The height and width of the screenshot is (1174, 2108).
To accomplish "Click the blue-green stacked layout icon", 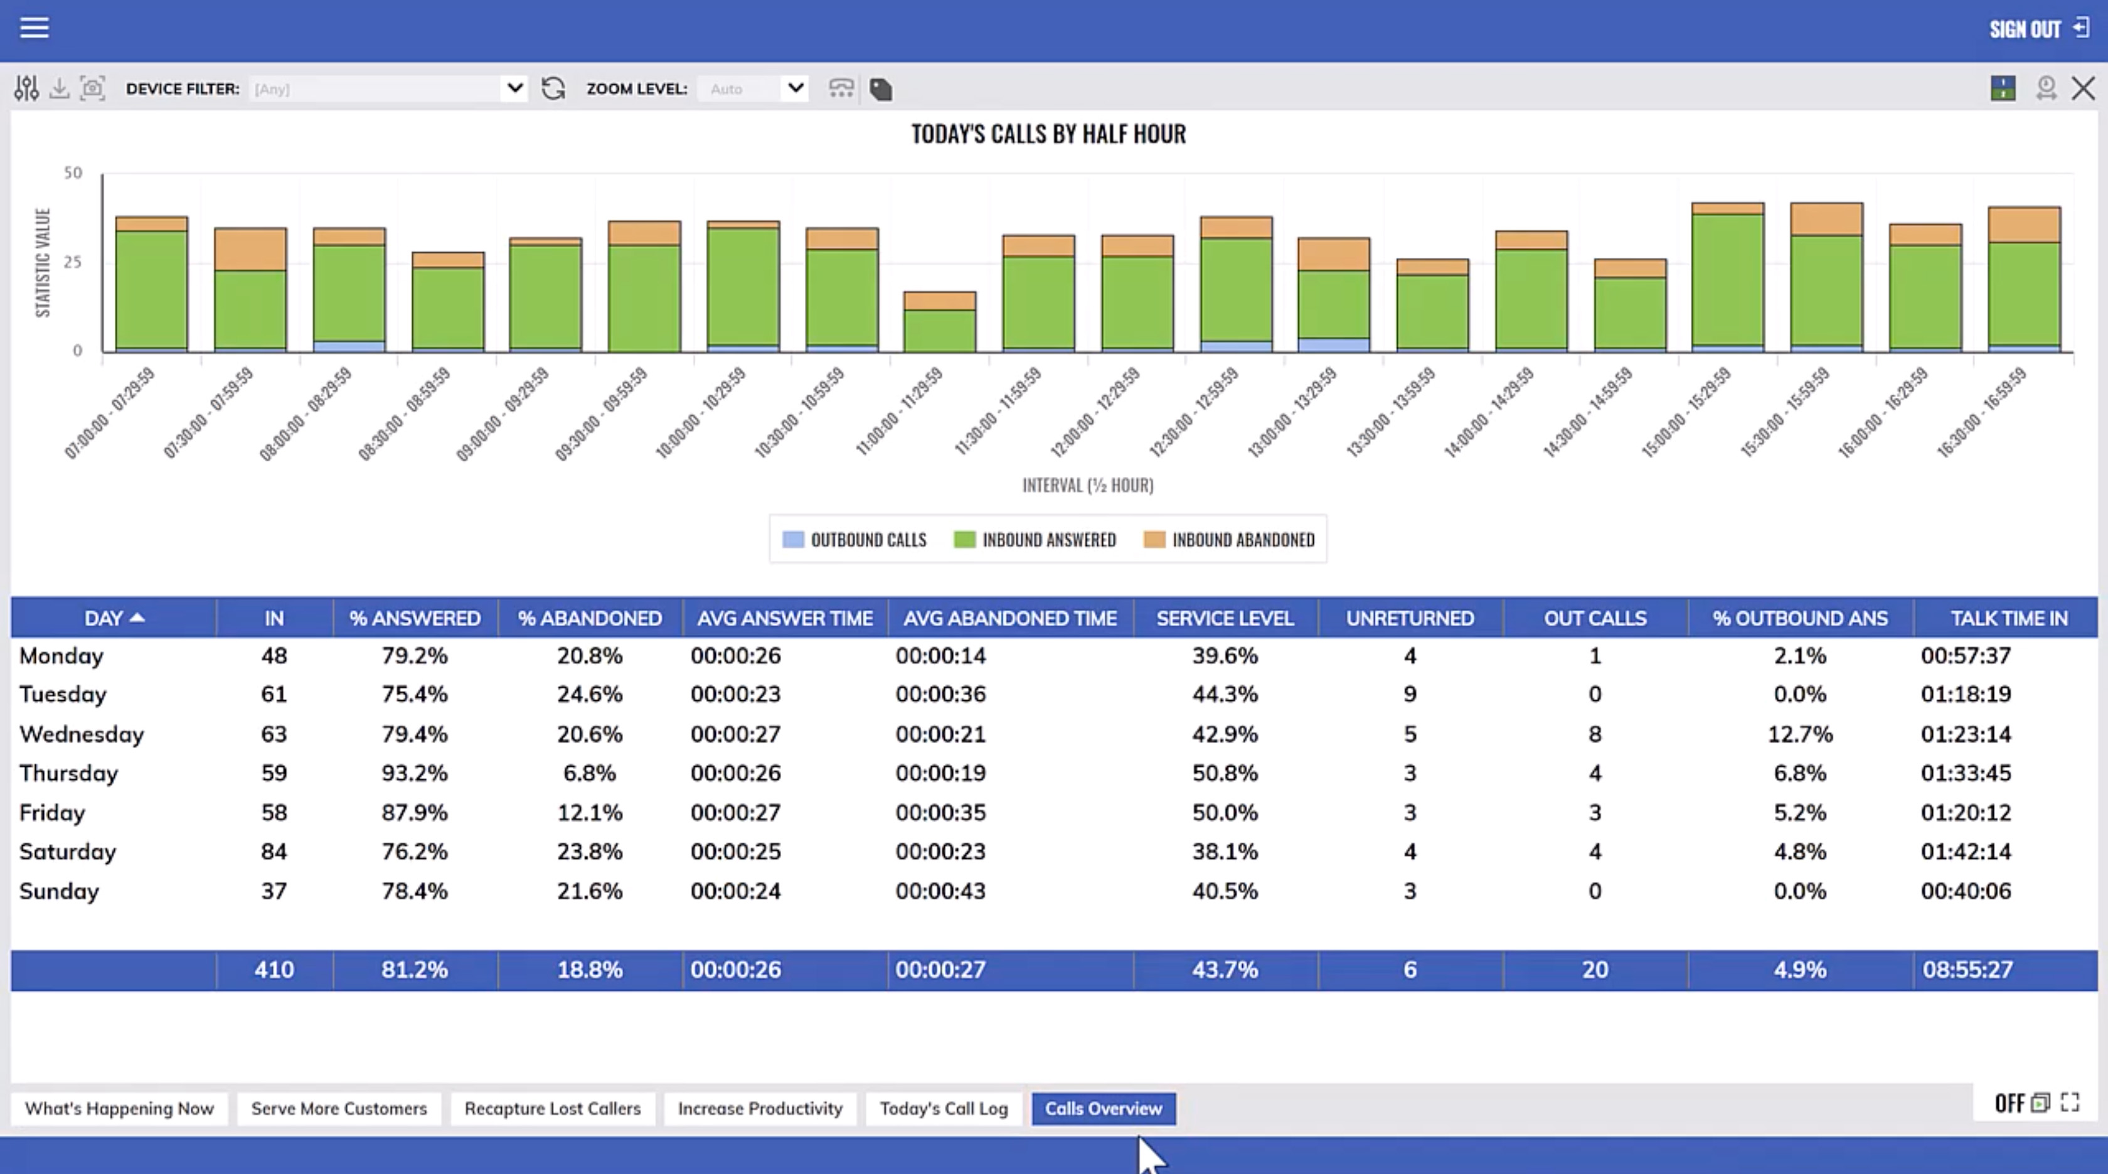I will pyautogui.click(x=2003, y=88).
